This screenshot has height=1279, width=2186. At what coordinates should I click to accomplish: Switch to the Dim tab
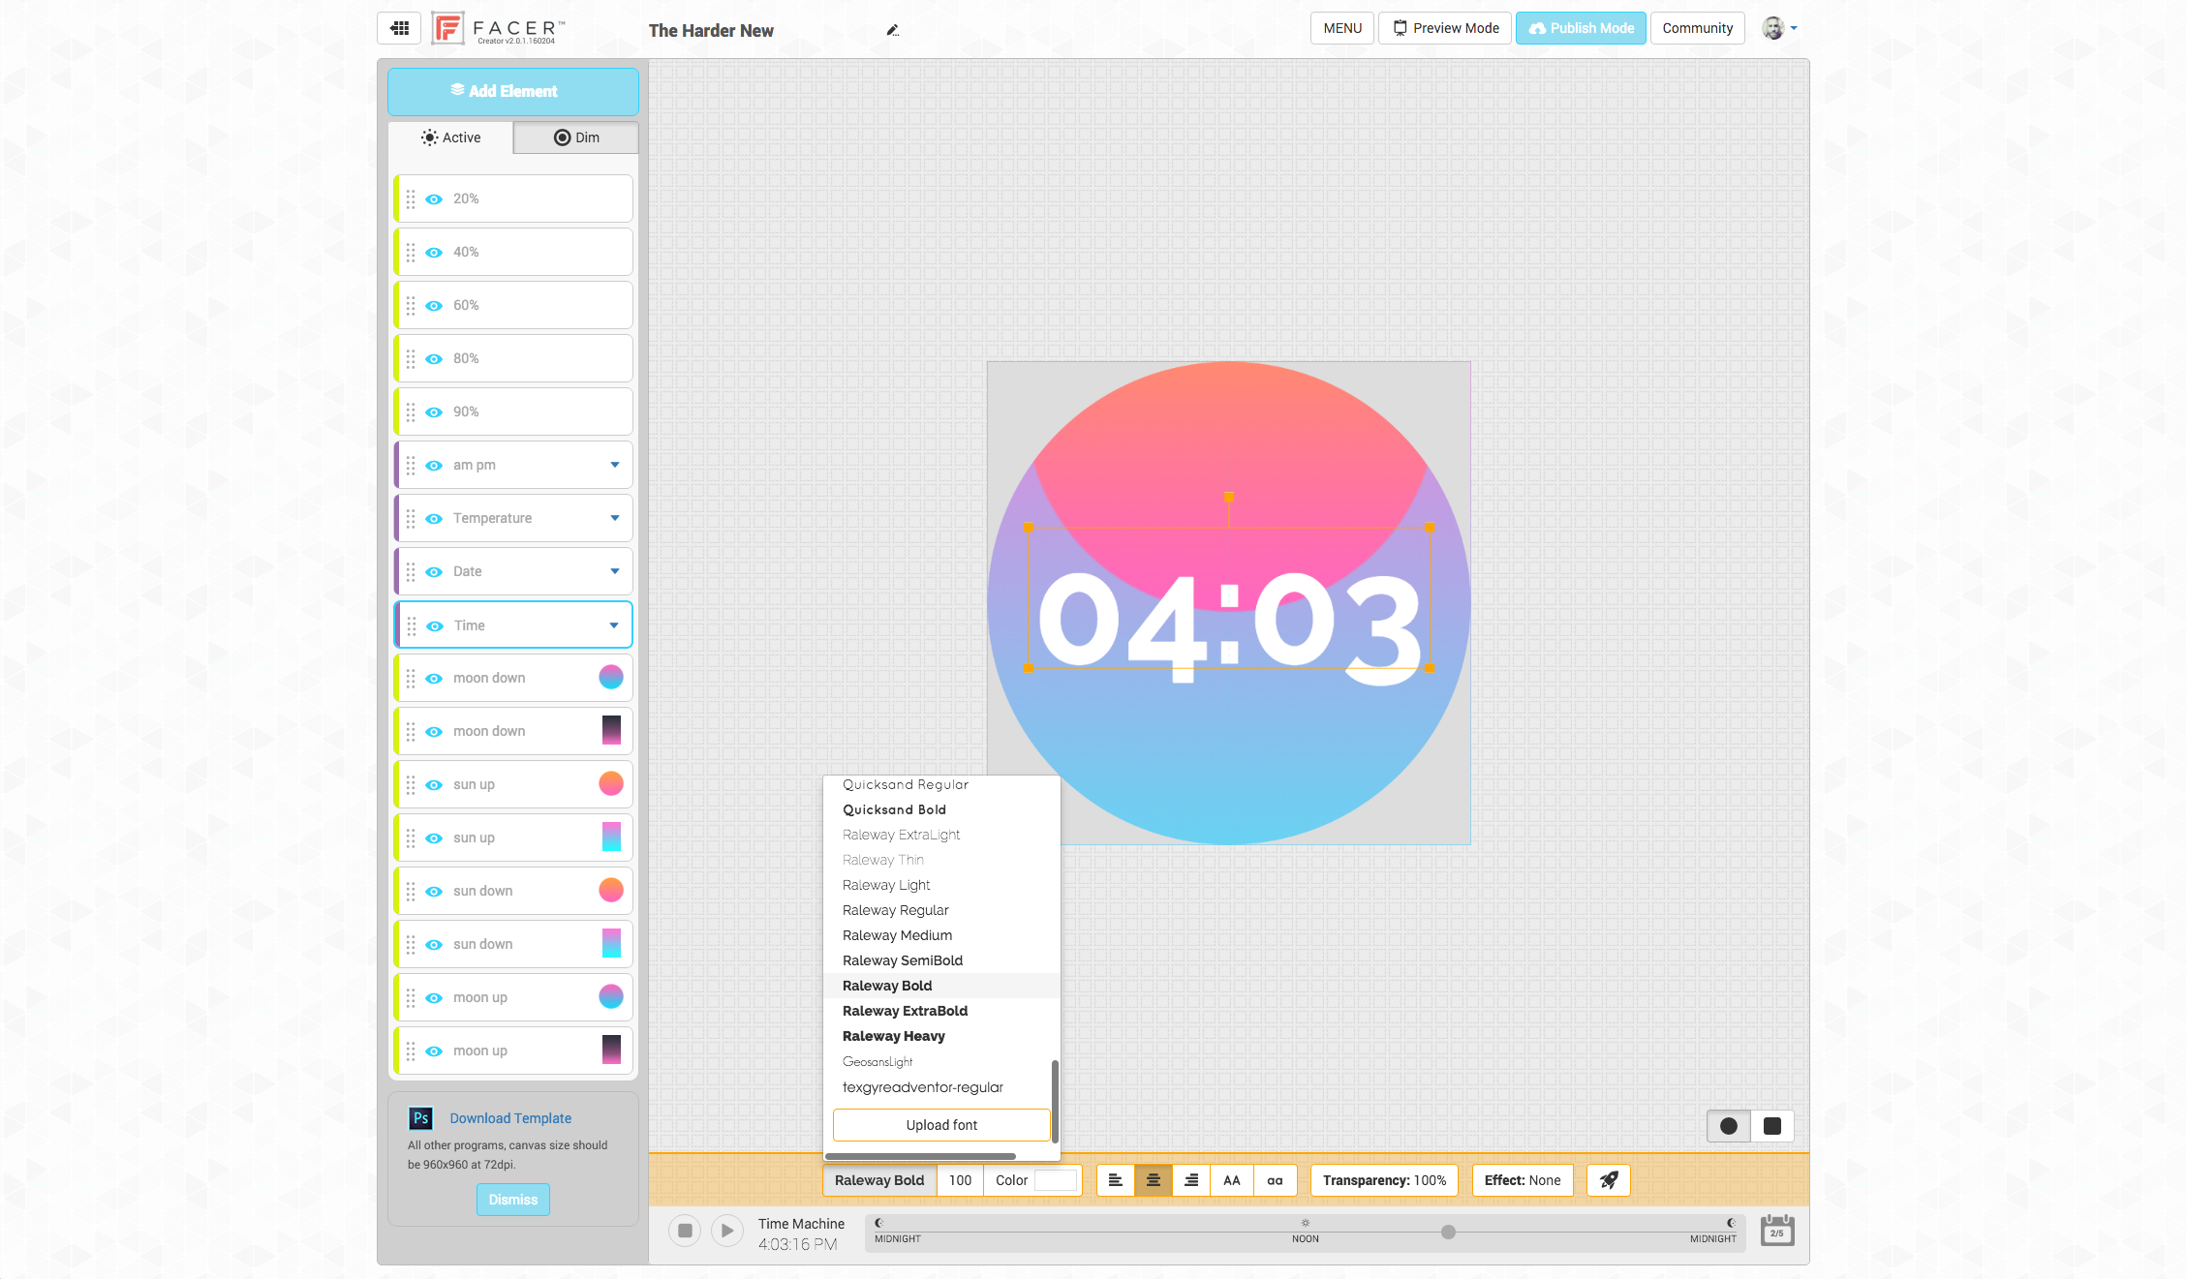tap(575, 137)
